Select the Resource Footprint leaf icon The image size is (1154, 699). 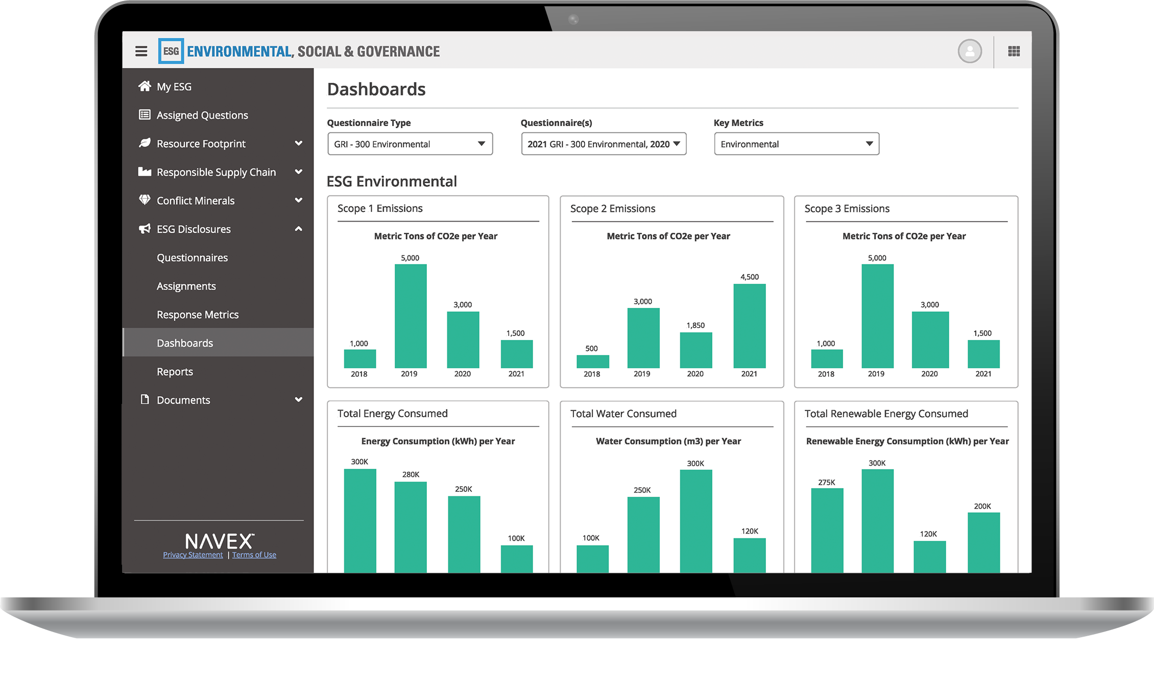pyautogui.click(x=145, y=143)
